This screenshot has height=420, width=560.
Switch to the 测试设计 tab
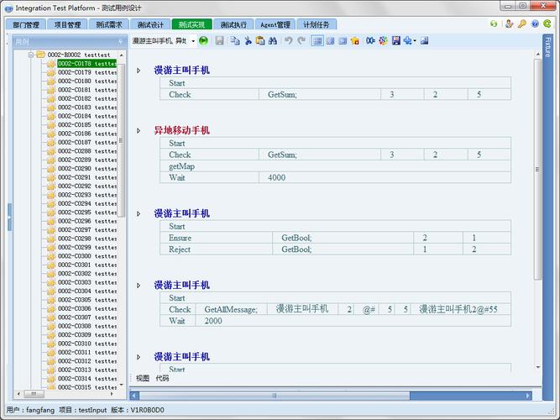(x=150, y=24)
